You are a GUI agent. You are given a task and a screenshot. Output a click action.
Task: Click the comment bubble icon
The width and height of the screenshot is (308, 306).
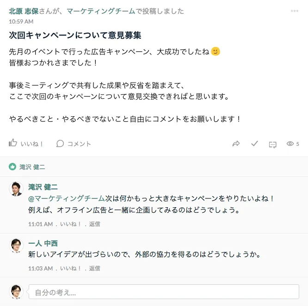click(60, 144)
